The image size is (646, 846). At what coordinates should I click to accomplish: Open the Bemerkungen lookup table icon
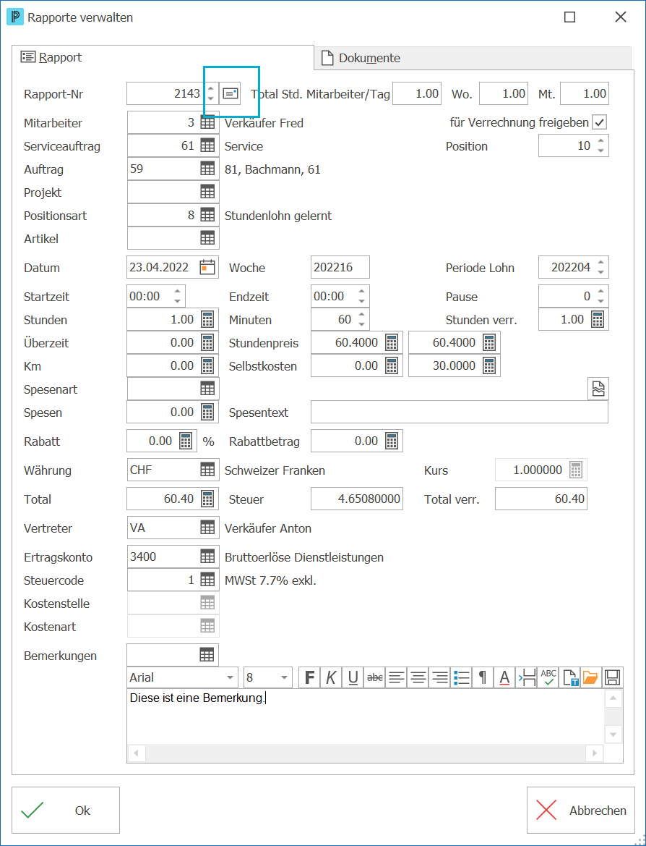(207, 656)
